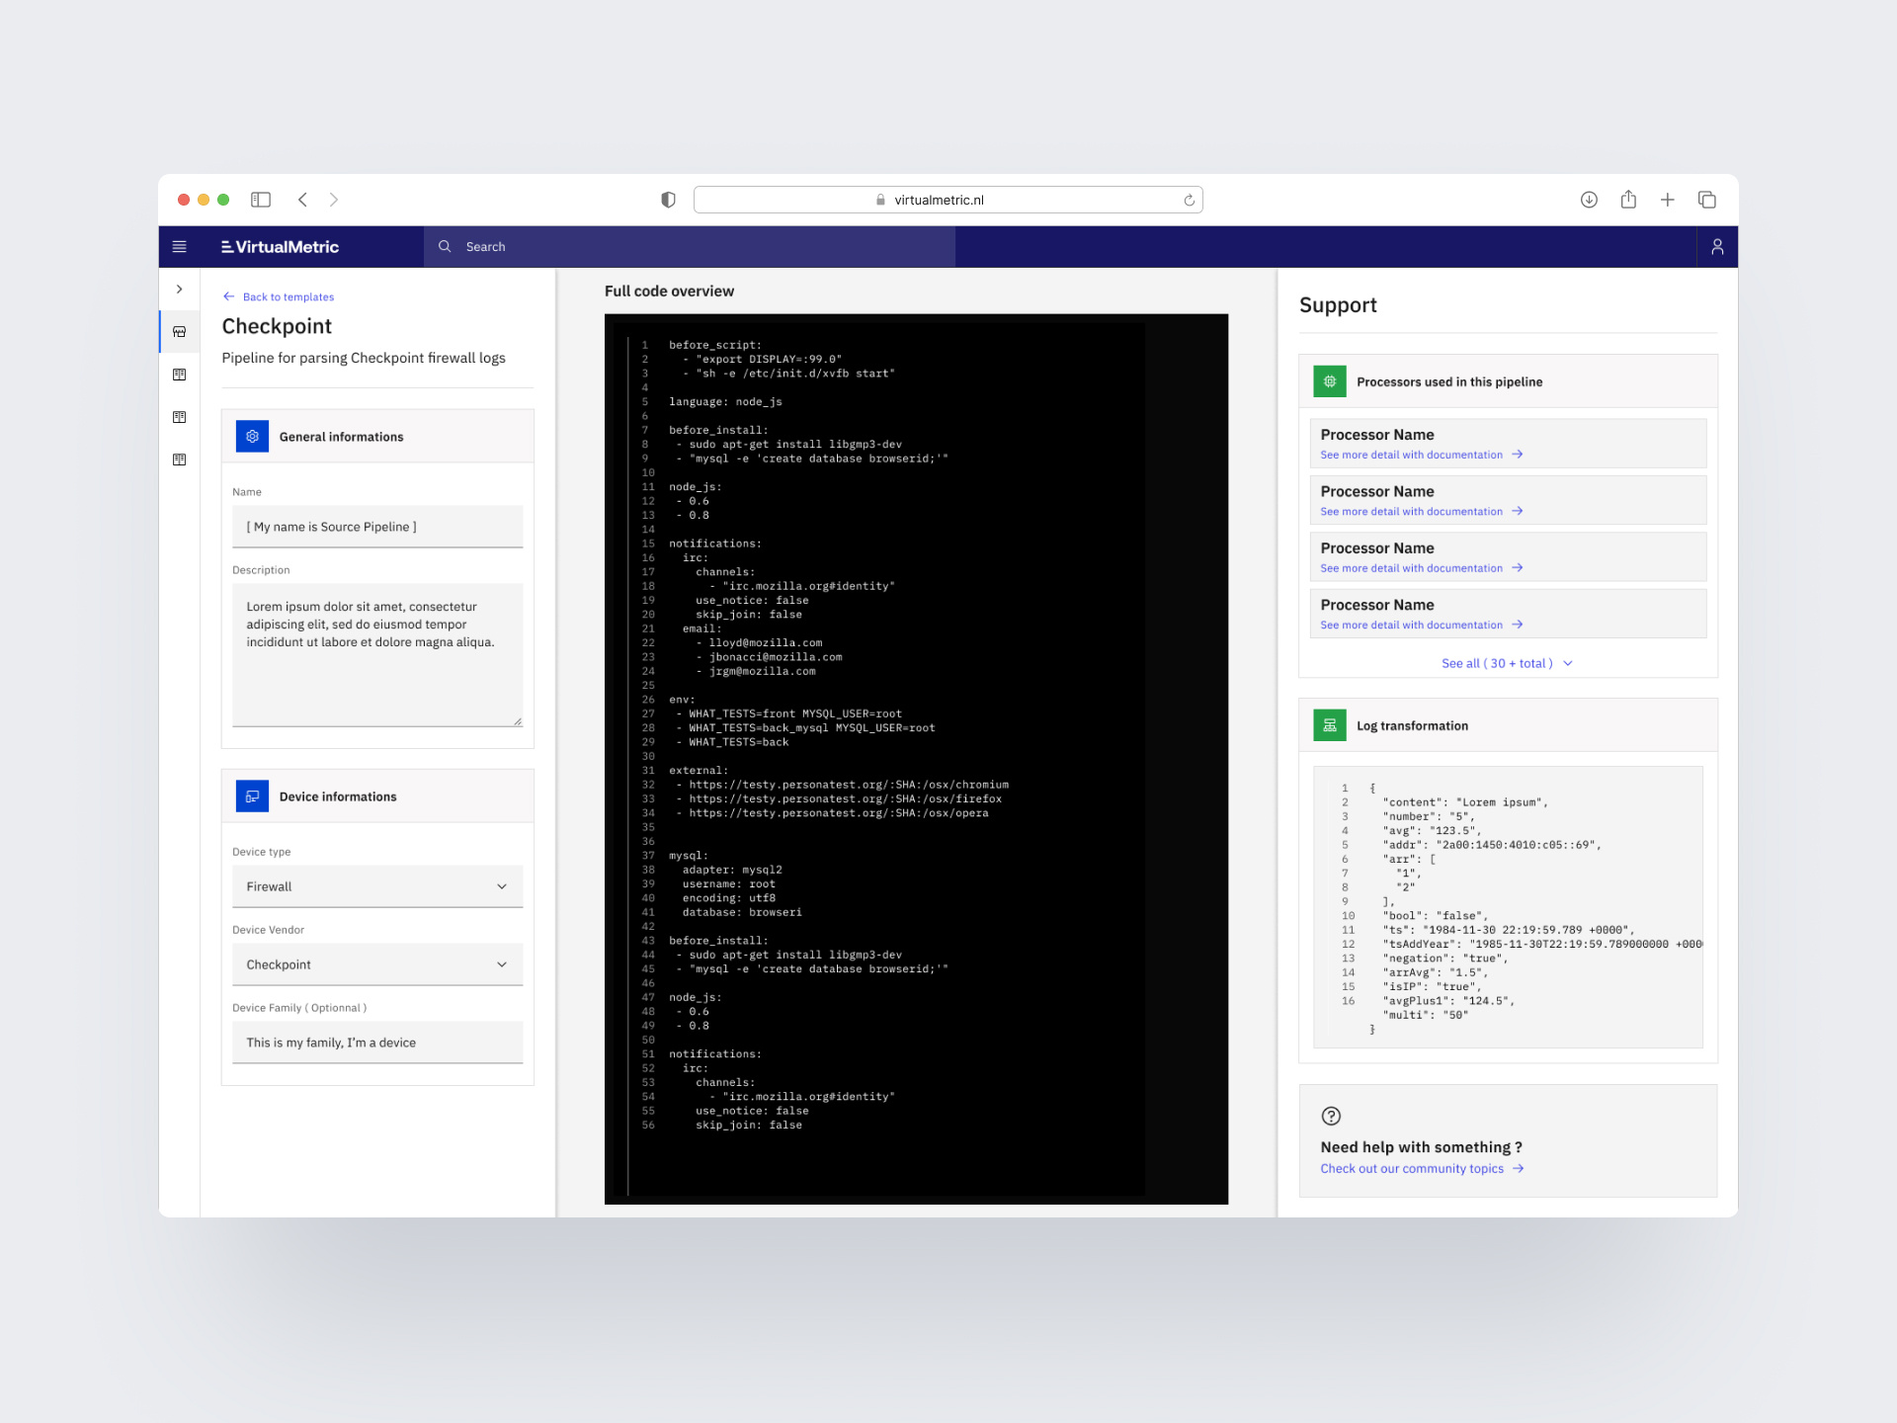The width and height of the screenshot is (1897, 1423).
Task: Click the green Log transformation icon
Action: (1329, 724)
